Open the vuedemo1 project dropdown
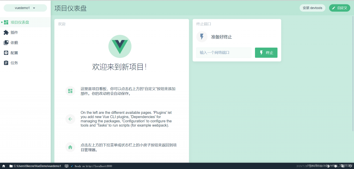Image resolution: width=354 pixels, height=169 pixels. [25, 8]
